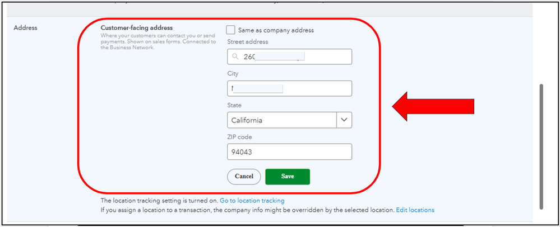Click the ZIP code field containing 94043
Image resolution: width=560 pixels, height=227 pixels.
[289, 152]
